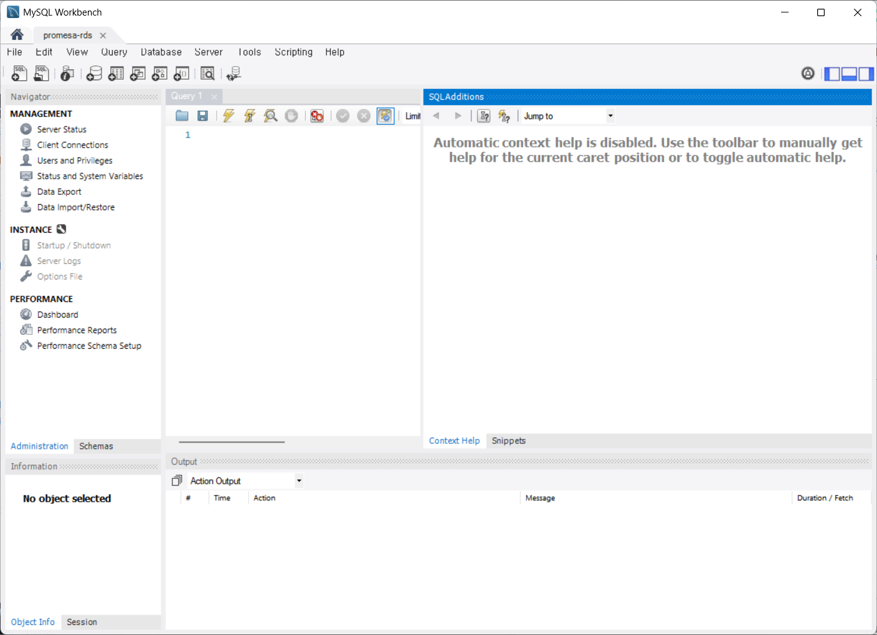The height and width of the screenshot is (635, 877).
Task: Open script file in query editor
Action: point(182,116)
